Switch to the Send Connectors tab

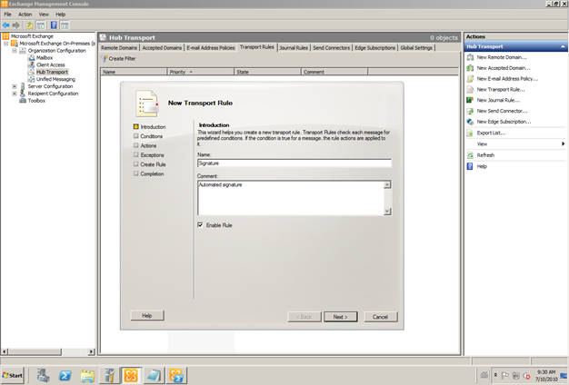click(332, 48)
